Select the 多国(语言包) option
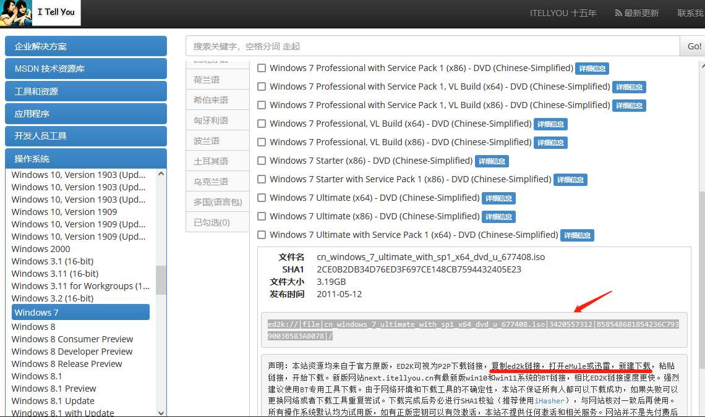This screenshot has height=417, width=705. (x=217, y=201)
